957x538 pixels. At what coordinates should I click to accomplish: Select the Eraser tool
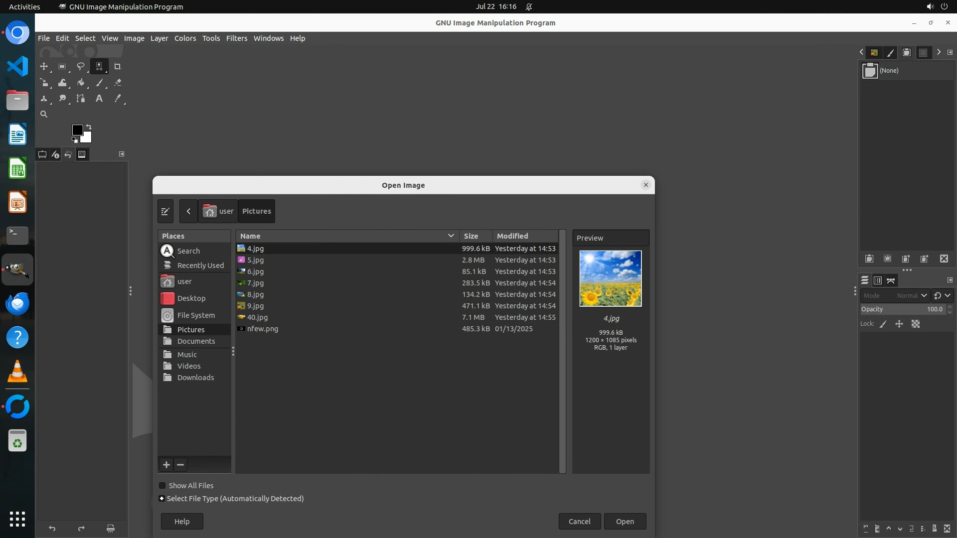point(118,83)
